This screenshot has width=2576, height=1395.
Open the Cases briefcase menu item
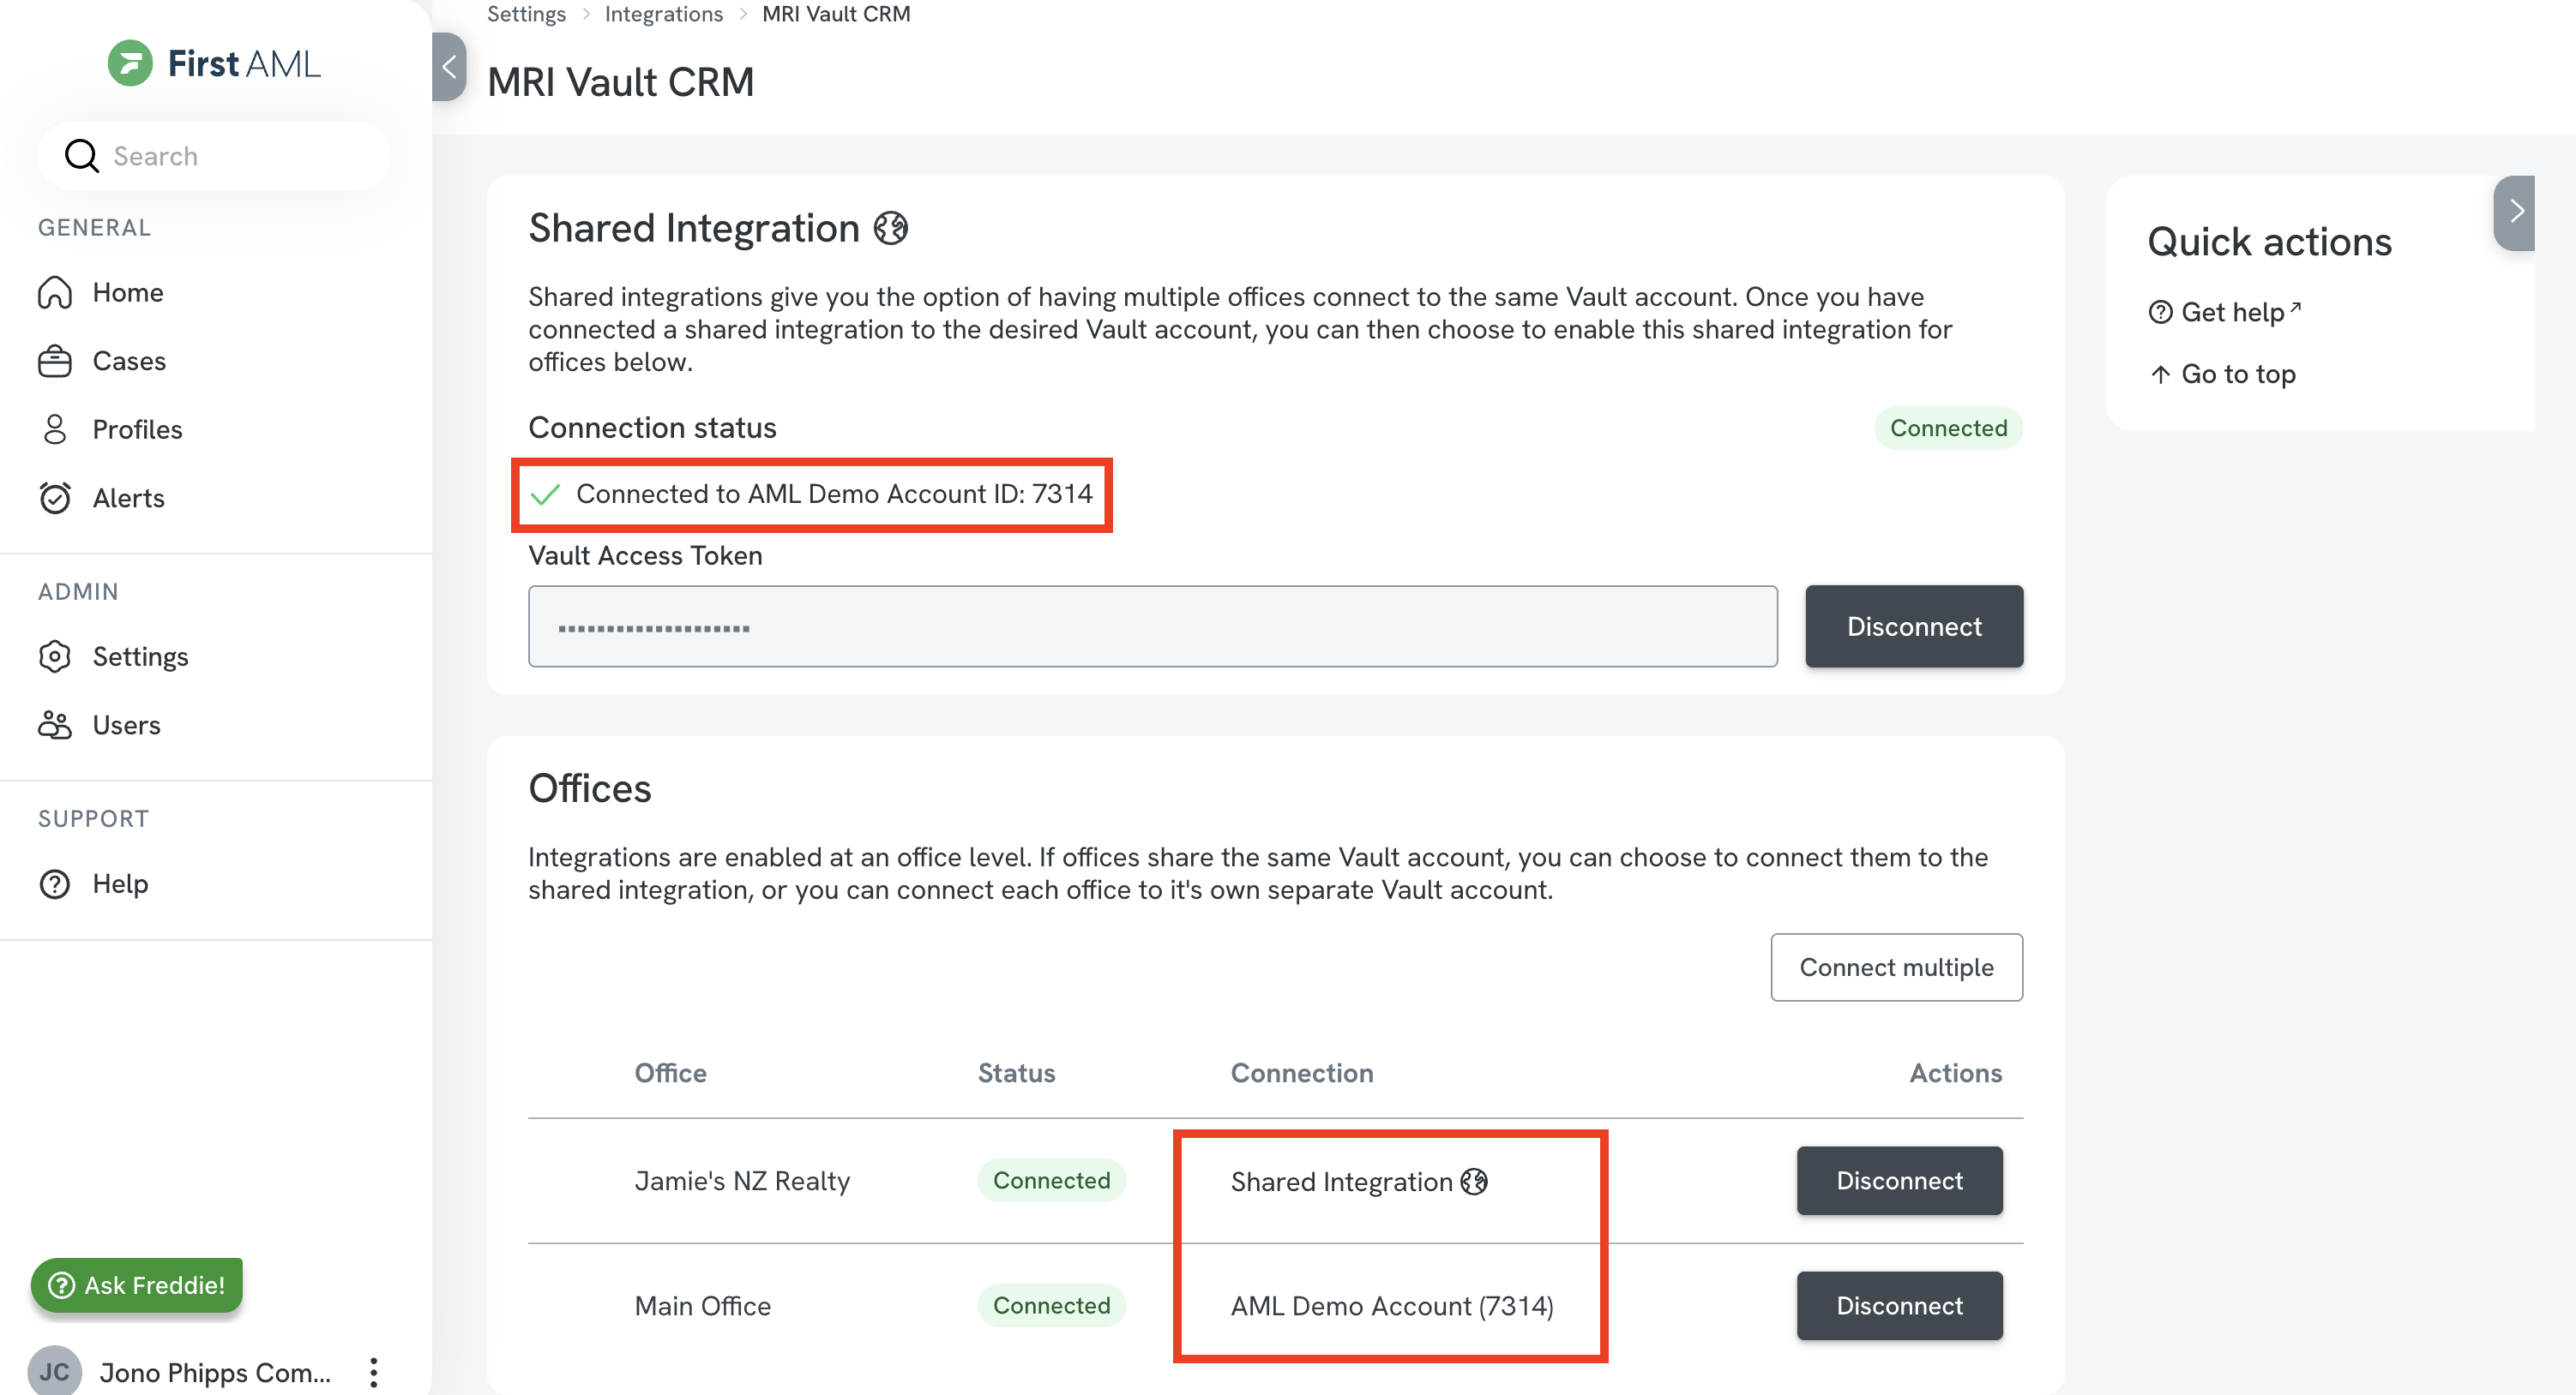pos(128,361)
